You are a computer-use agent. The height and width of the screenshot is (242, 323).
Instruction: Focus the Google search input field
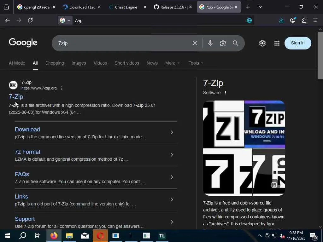coord(124,43)
